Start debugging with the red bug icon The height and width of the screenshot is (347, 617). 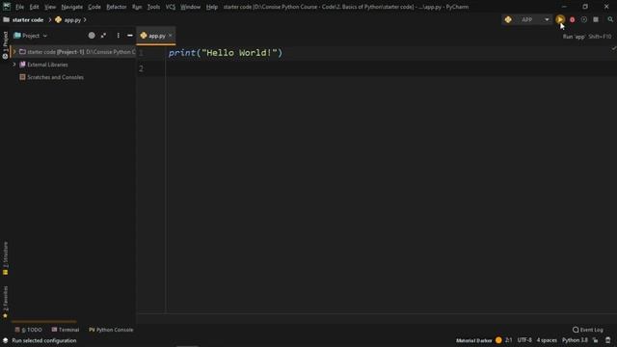coord(572,19)
